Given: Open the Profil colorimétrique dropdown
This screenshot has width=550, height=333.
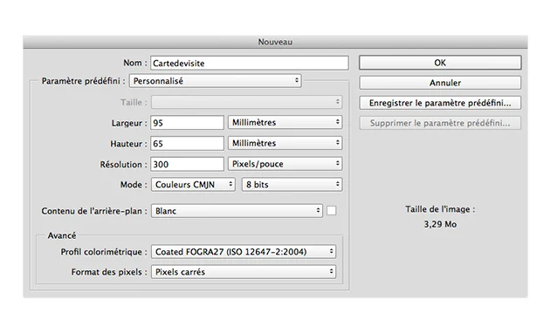Looking at the screenshot, I should click(x=244, y=252).
